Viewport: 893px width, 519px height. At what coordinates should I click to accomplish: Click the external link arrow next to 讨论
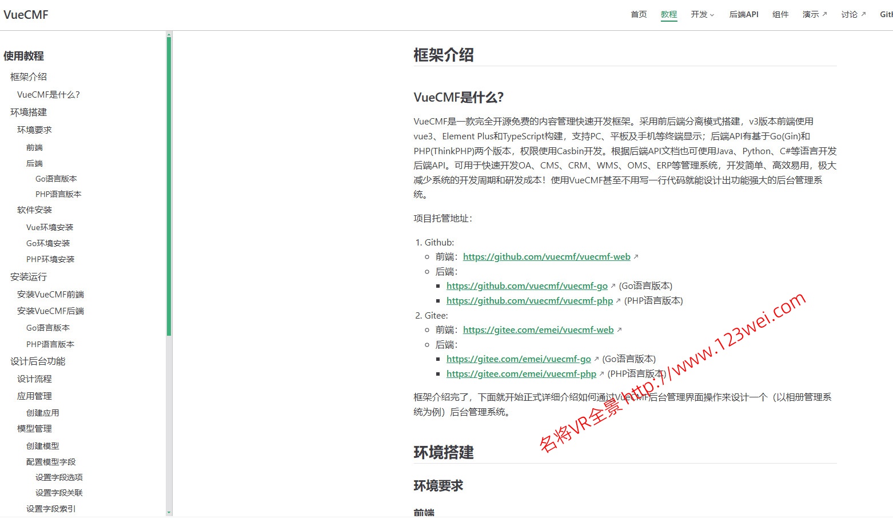863,14
